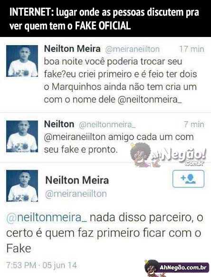The width and height of the screenshot is (211, 277).
Task: Click the follow user icon button
Action: point(188,179)
